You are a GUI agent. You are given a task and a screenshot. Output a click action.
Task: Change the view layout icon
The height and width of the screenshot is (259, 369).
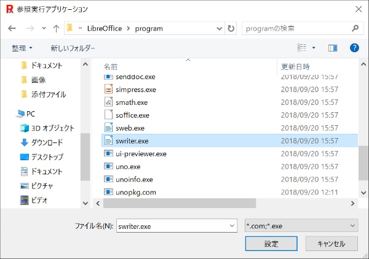tap(302, 48)
